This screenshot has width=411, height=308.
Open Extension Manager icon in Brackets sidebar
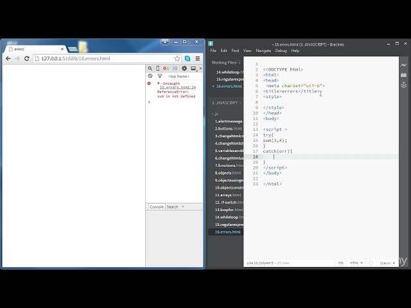(x=404, y=75)
